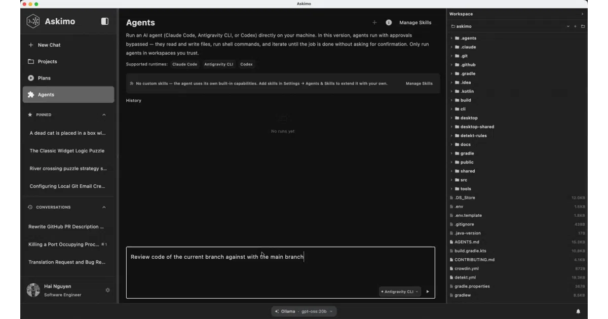Select the gradle.properties file

(x=517, y=286)
